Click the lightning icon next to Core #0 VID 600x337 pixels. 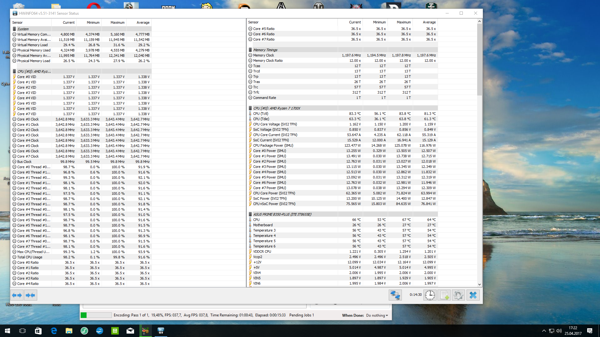click(x=14, y=77)
